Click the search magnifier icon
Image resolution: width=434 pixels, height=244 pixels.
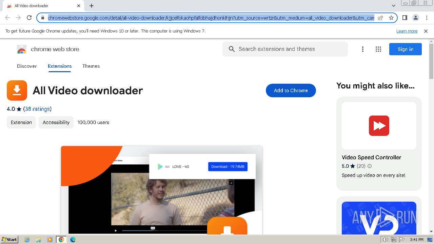tap(232, 49)
